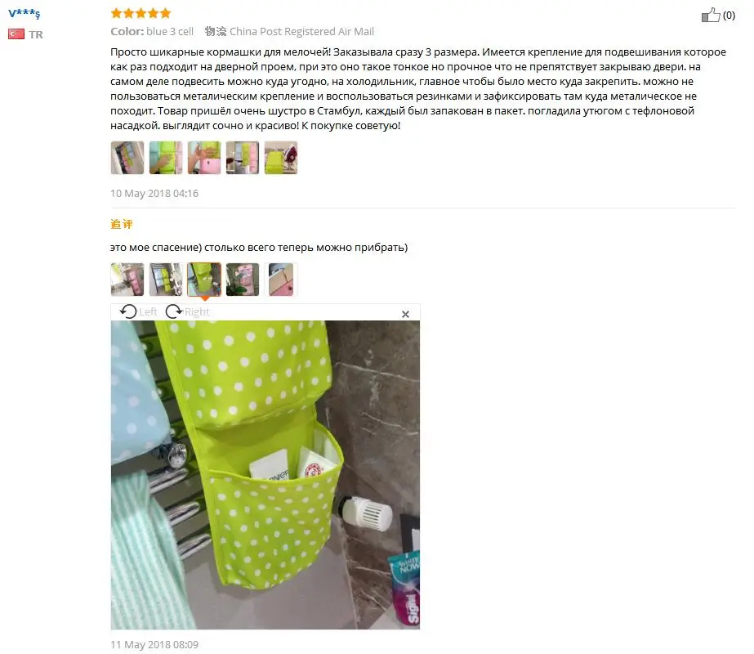This screenshot has height=654, width=754.
Task: Click the Turkey flag icon
Action: point(16,34)
